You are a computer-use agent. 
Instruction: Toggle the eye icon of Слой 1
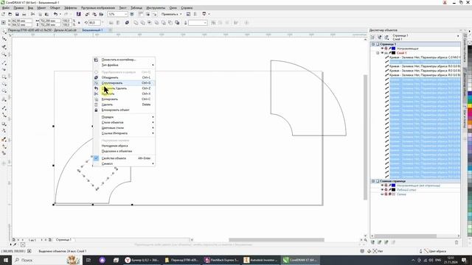pyautogui.click(x=382, y=53)
